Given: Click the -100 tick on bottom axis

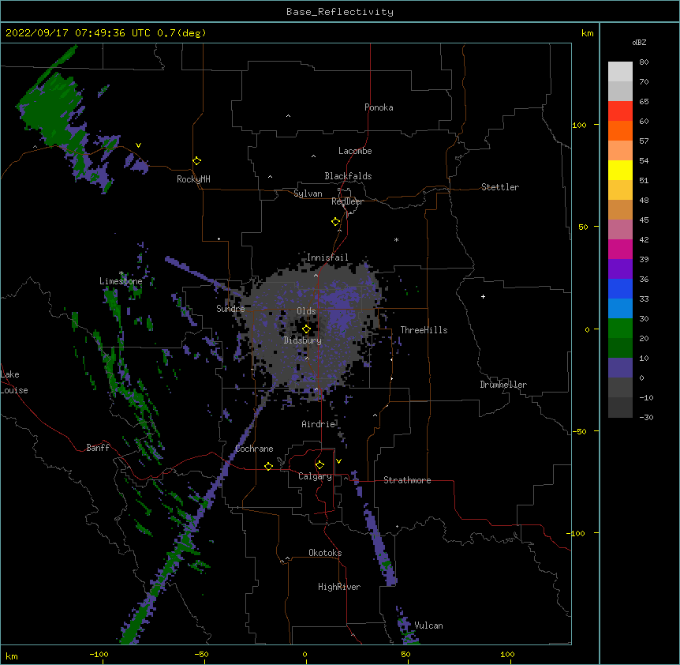Looking at the screenshot, I should (99, 654).
